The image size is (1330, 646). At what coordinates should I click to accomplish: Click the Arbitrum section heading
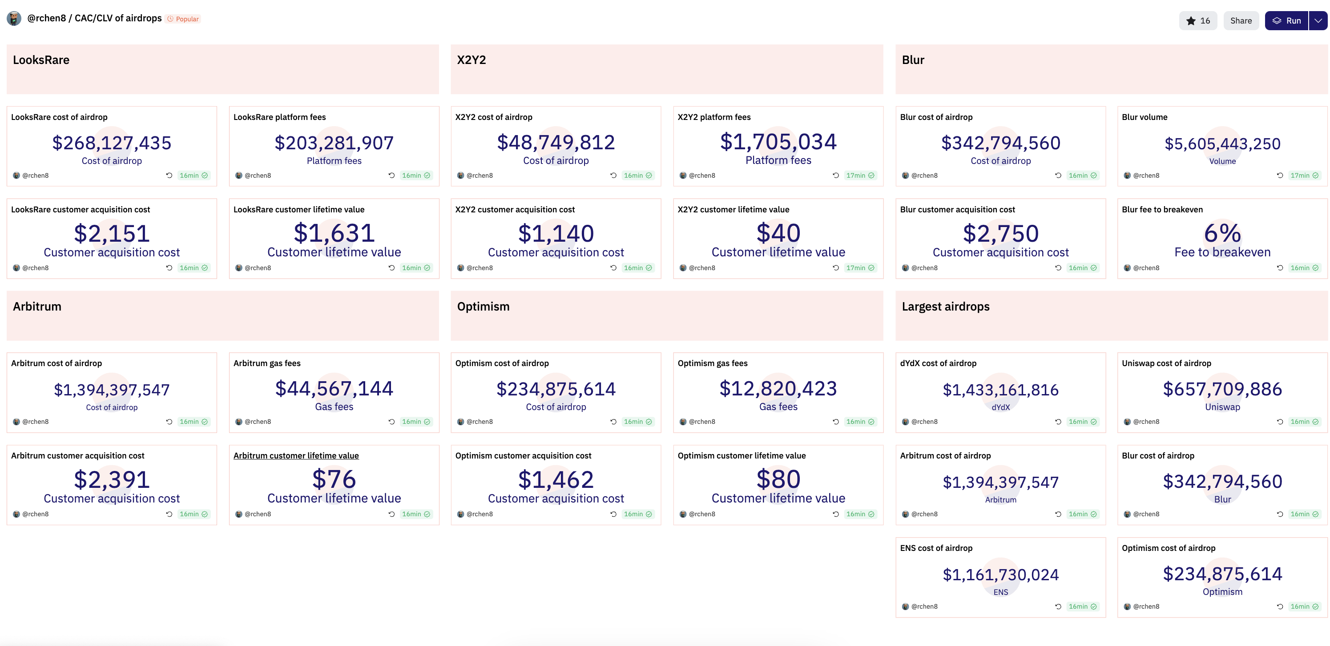[x=37, y=307]
